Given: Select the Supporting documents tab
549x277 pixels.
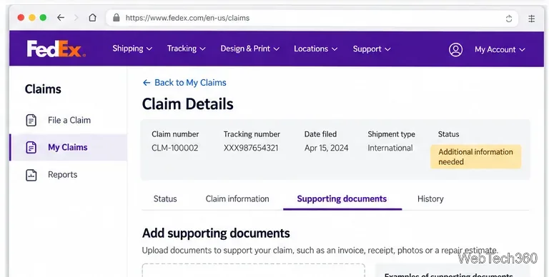Looking at the screenshot, I should (342, 199).
